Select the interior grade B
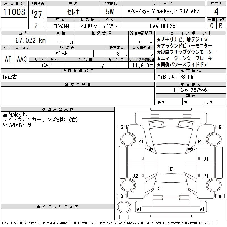This screenshot has width=227, height=227. click(221, 26)
